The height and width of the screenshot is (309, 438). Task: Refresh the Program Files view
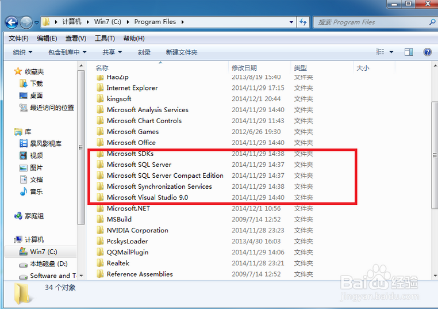(303, 22)
